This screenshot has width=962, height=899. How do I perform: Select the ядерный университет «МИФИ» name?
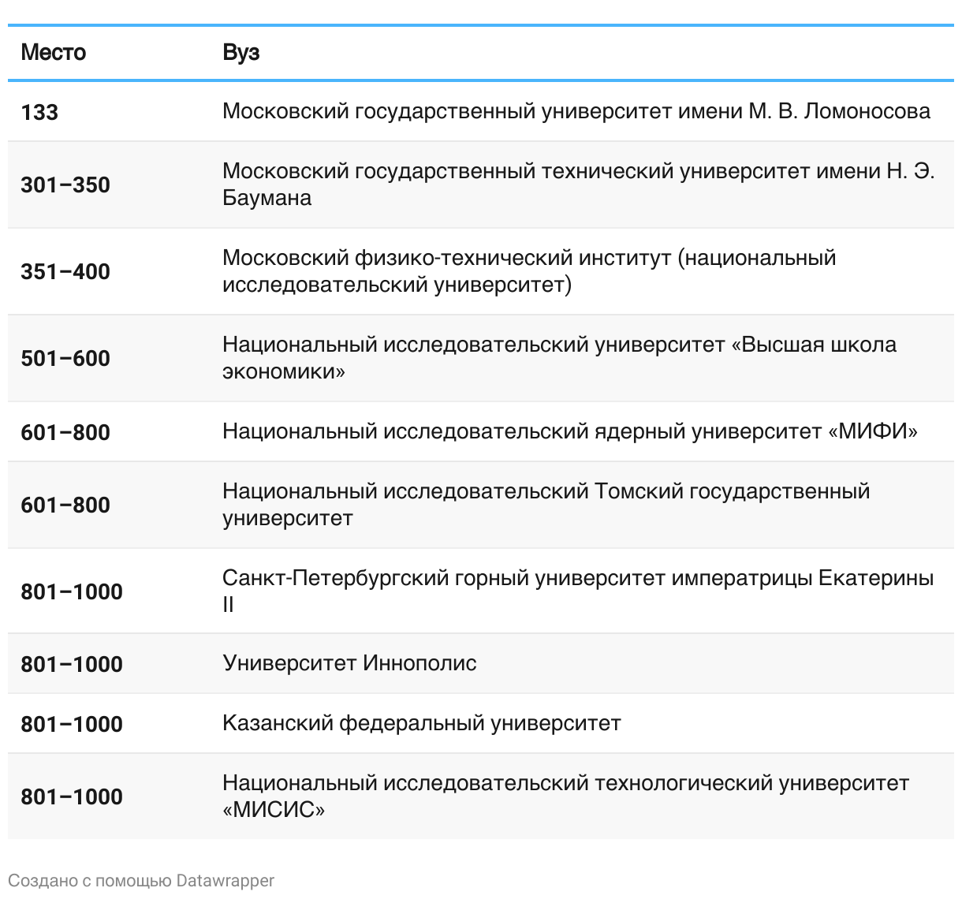pos(569,431)
